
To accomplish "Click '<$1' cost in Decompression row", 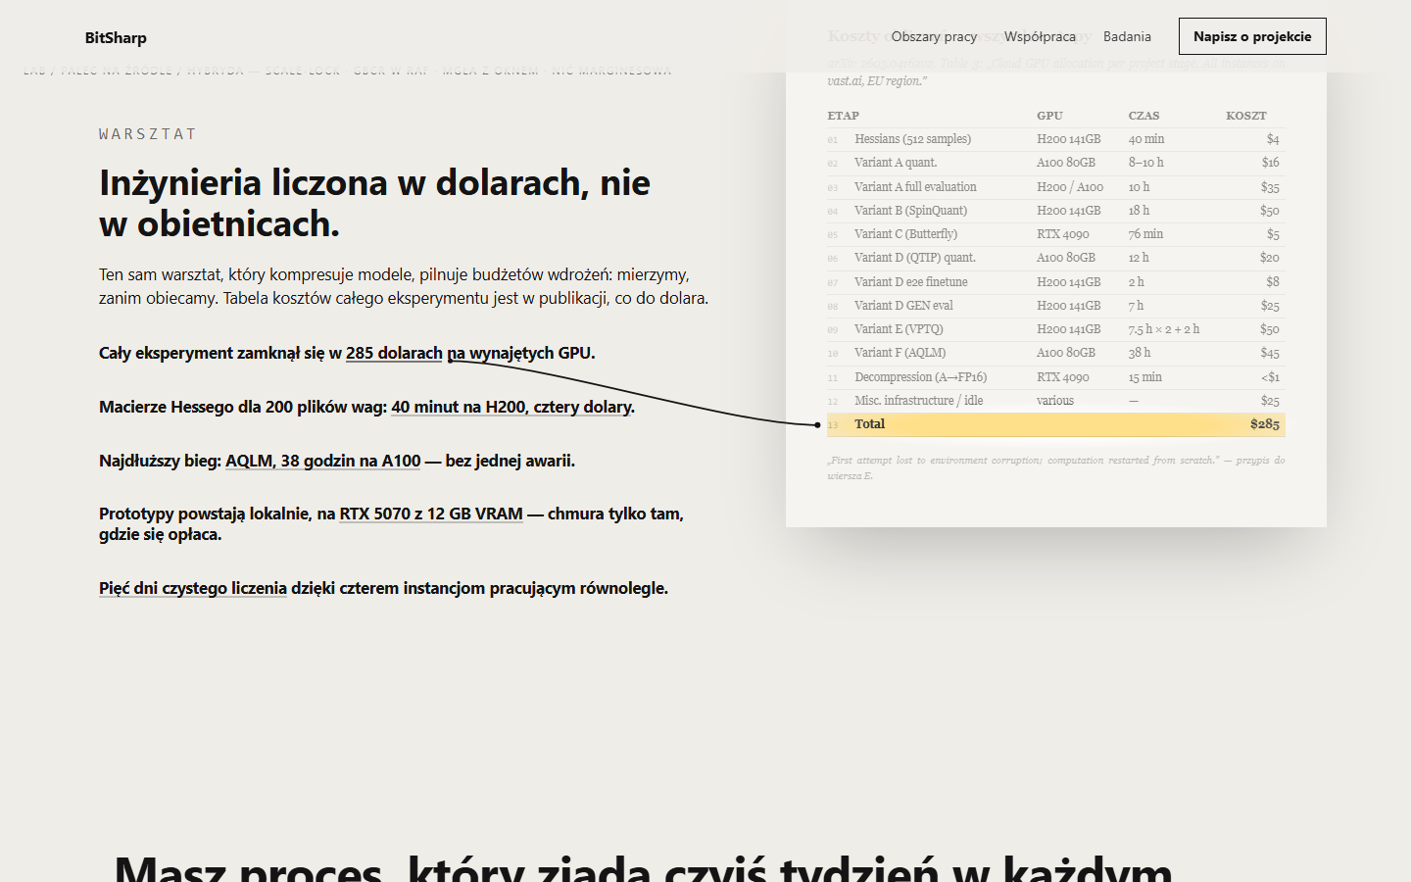I will point(1270,377).
